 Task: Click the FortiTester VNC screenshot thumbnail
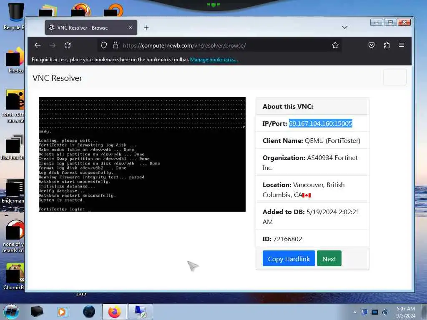[x=142, y=154]
